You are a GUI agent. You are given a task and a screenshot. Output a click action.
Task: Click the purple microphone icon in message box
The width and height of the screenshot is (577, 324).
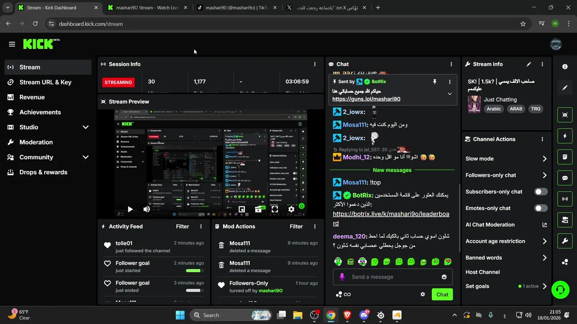(342, 277)
